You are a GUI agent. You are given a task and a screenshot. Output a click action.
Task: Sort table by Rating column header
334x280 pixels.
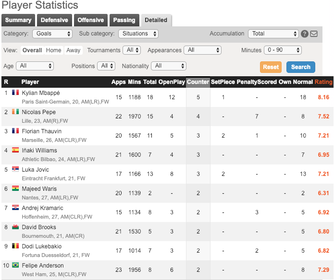323,82
